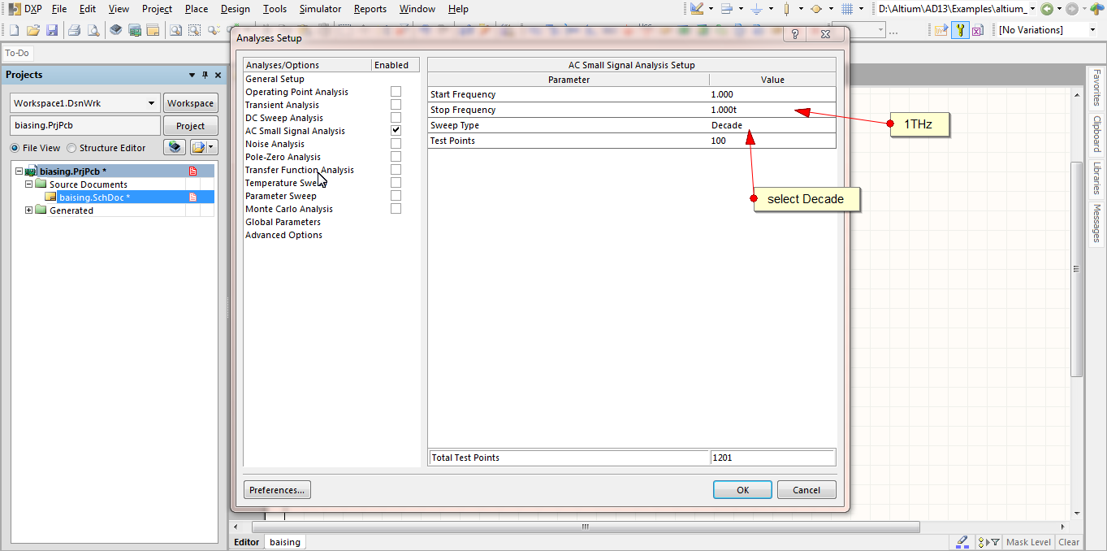Viewport: 1107px width, 551px height.
Task: Click the print icon in toolbar
Action: click(74, 30)
